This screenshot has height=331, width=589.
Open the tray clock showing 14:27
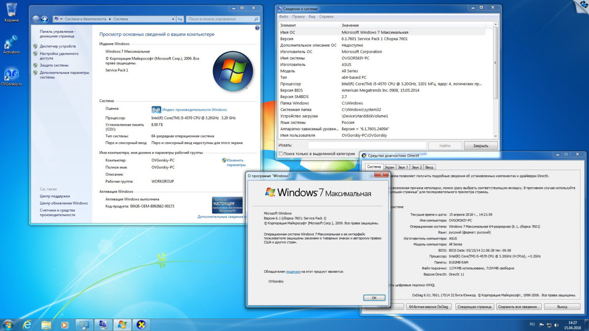point(573,325)
